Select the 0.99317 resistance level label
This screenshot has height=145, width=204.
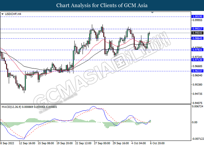tap(197, 29)
